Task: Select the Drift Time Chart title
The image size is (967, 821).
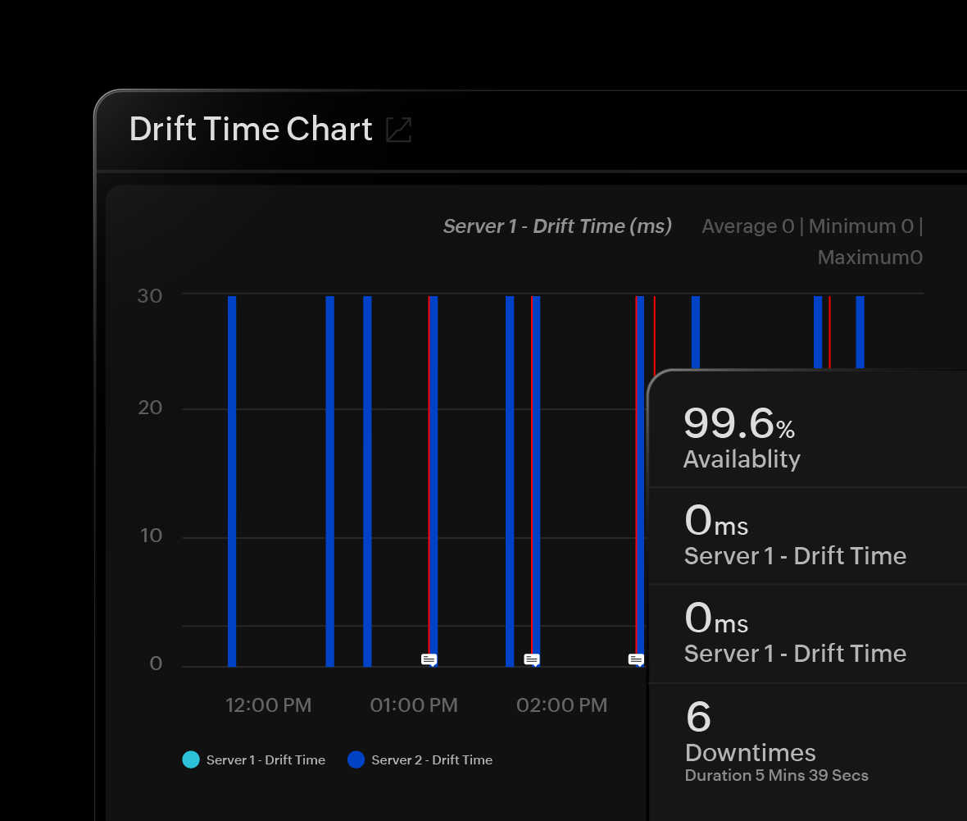Action: click(x=250, y=129)
